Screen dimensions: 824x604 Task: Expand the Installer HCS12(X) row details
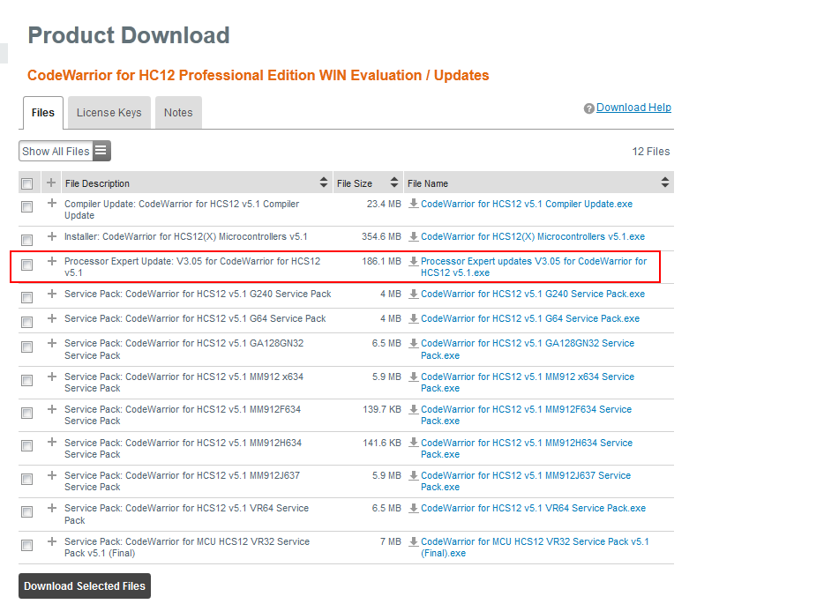[51, 235]
